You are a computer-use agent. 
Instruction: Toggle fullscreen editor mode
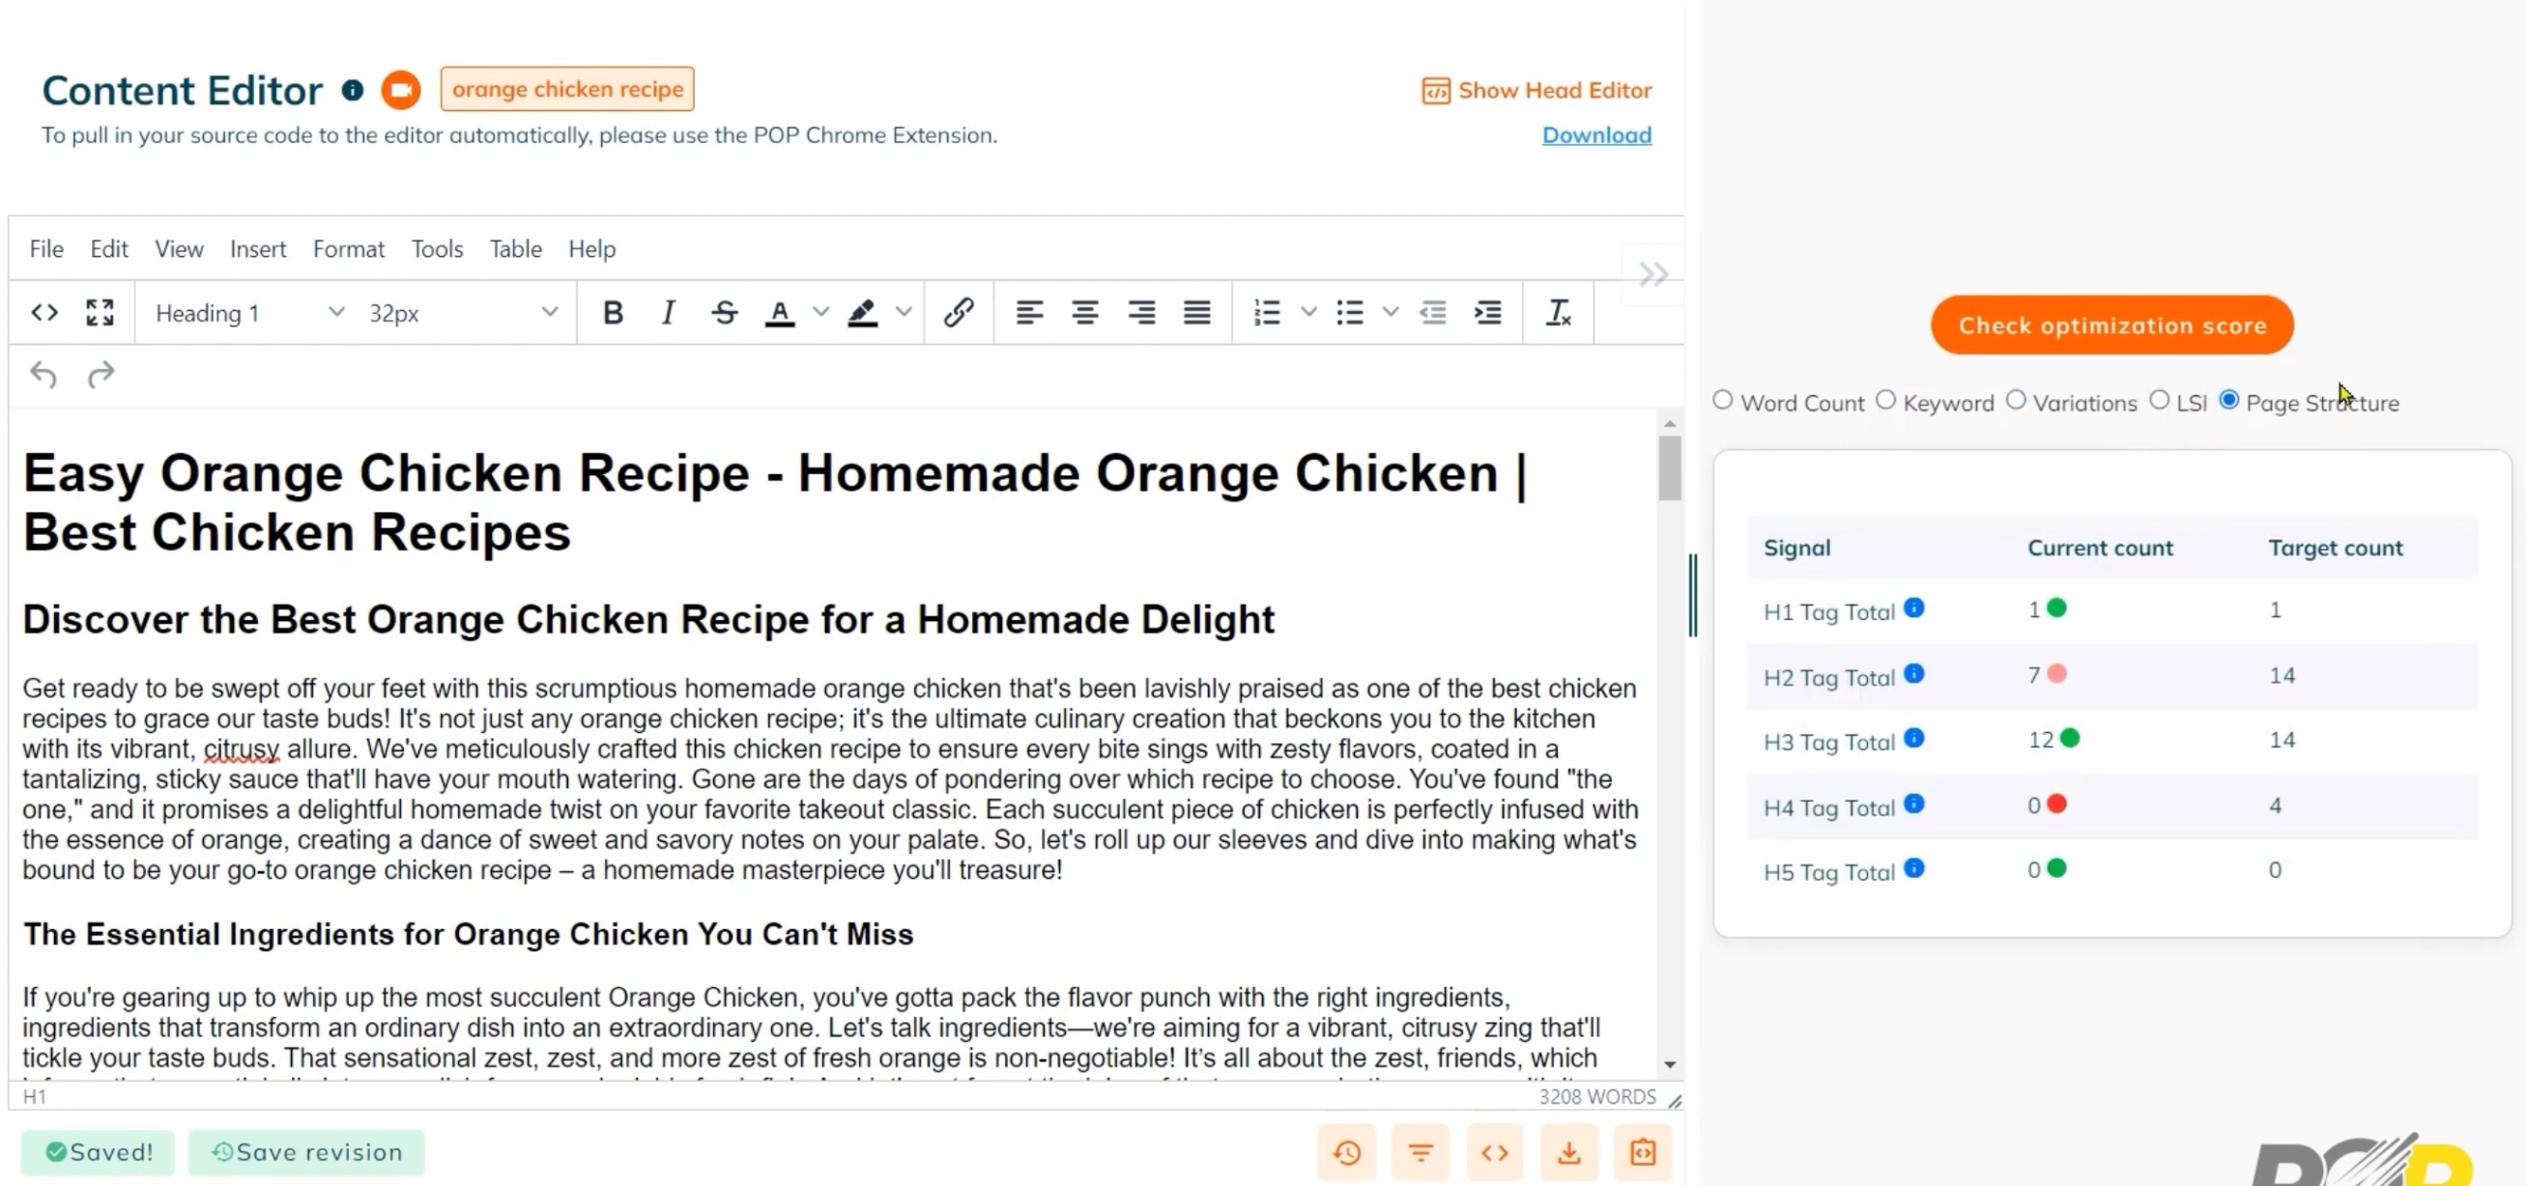[x=99, y=313]
